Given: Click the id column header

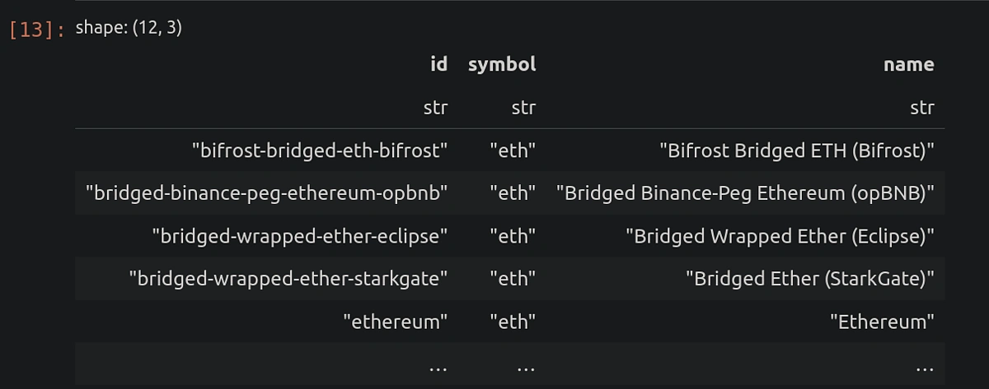Looking at the screenshot, I should coord(438,64).
